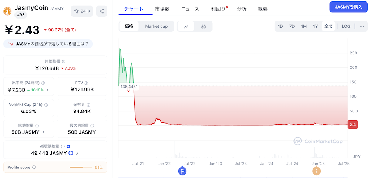
Task: Click the 94.84K holders value
Action: point(82,111)
